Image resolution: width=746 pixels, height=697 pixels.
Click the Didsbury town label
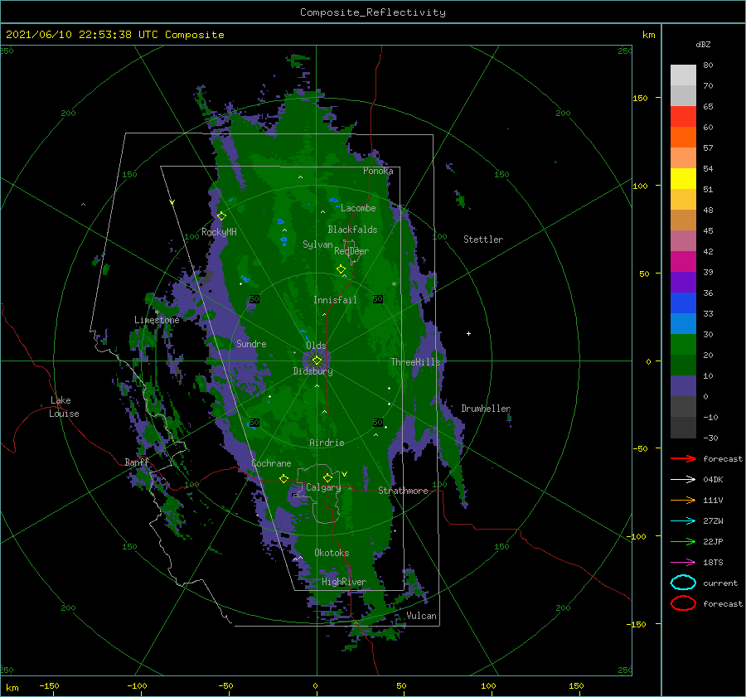pyautogui.click(x=312, y=371)
